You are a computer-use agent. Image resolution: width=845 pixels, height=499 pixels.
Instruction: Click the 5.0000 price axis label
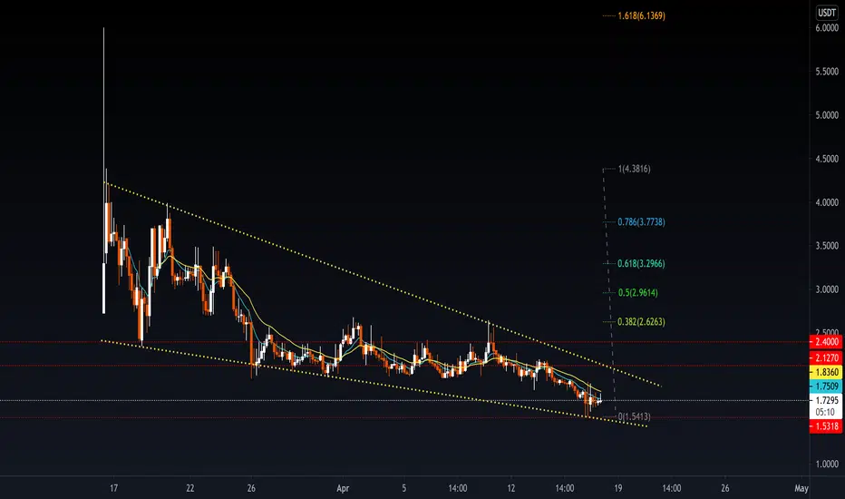827,115
